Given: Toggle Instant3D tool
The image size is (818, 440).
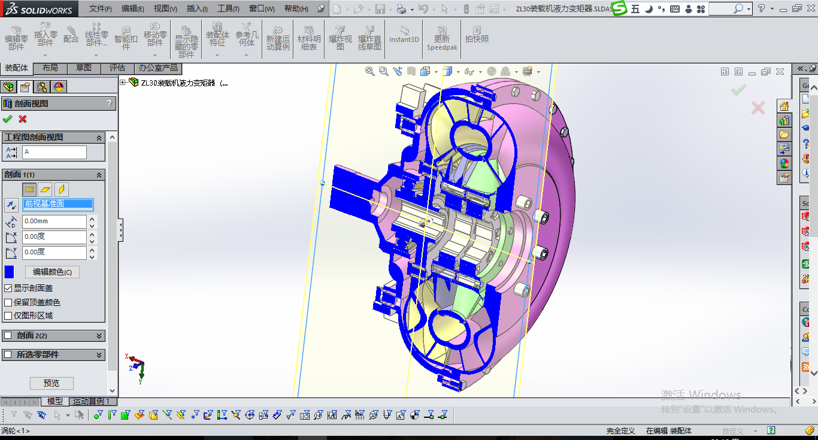Looking at the screenshot, I should (x=404, y=35).
